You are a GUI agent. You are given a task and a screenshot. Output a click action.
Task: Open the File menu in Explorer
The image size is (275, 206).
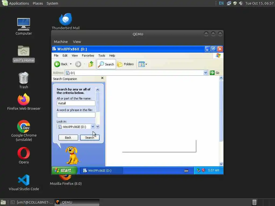[x=56, y=56]
